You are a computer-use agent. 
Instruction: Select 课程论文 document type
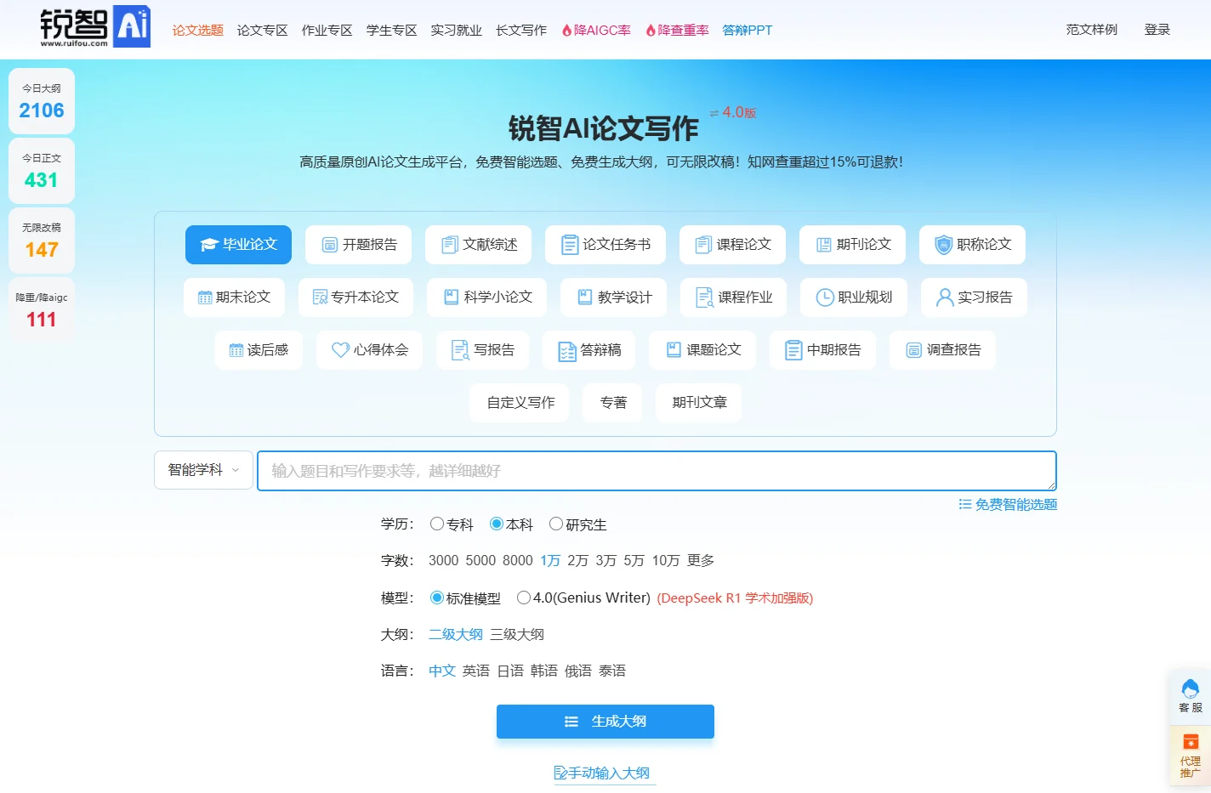732,245
